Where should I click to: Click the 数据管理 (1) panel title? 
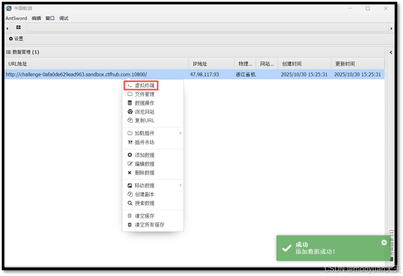coord(26,52)
